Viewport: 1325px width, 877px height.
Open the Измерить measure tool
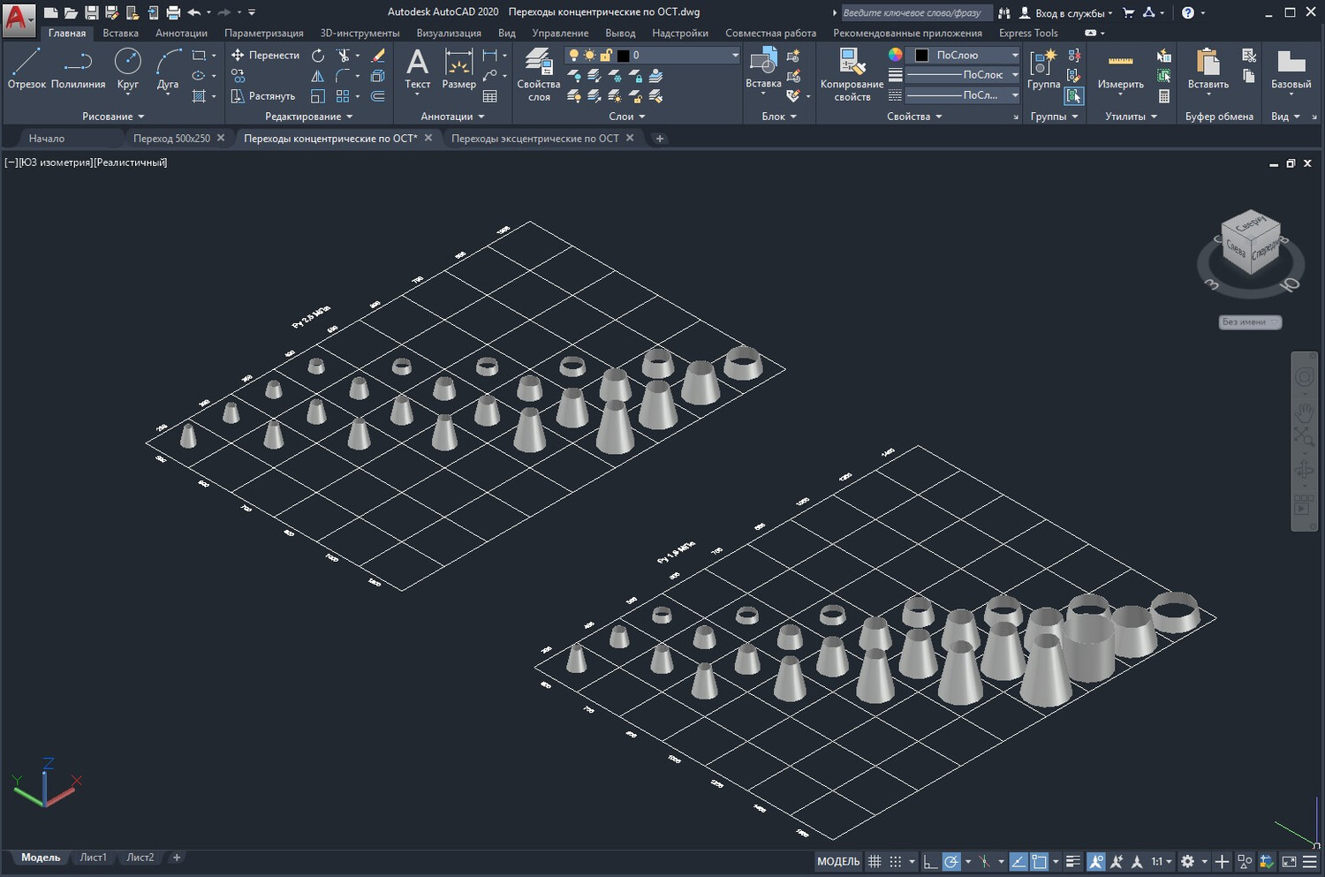(x=1120, y=69)
